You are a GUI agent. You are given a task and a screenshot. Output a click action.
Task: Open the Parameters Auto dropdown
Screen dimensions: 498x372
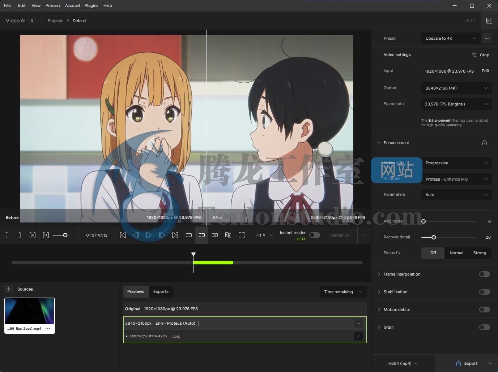point(456,195)
